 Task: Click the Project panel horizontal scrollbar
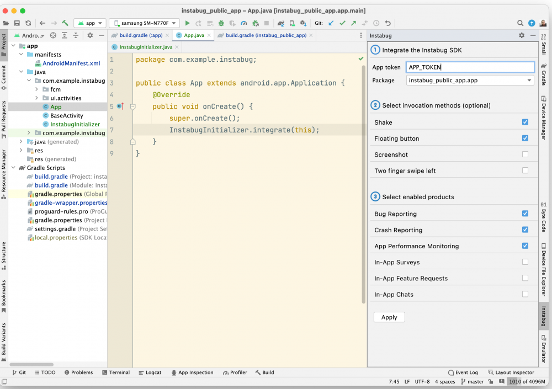pos(31,364)
